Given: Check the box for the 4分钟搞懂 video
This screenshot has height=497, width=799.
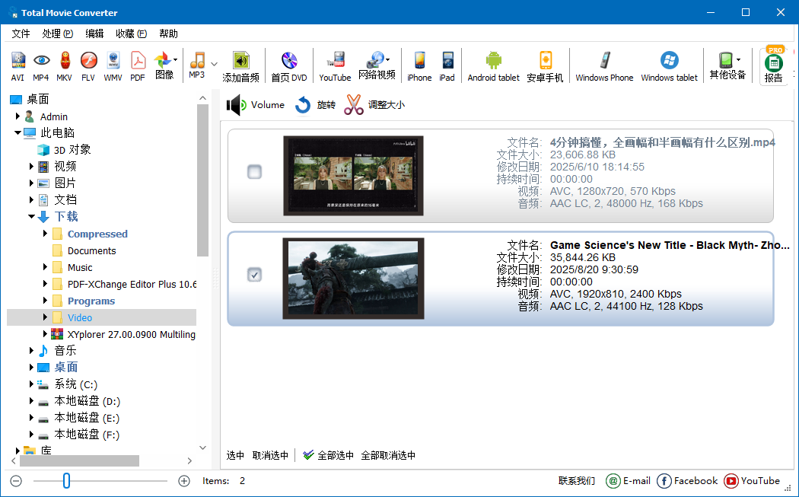Looking at the screenshot, I should [x=254, y=172].
